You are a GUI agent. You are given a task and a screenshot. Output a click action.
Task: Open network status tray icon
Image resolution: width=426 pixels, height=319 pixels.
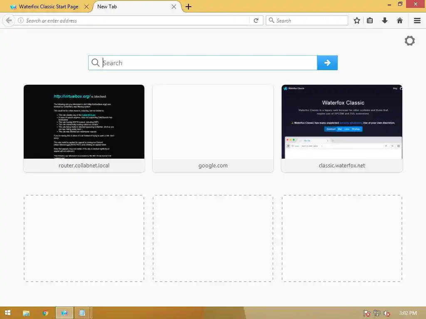click(377, 313)
